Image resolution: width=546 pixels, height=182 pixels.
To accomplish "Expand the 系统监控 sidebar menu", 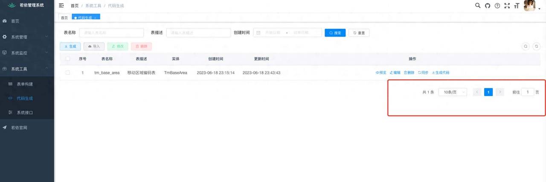I will coord(27,53).
